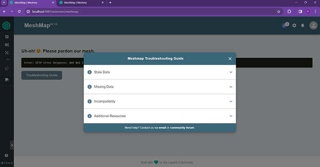Expand the Missing Data section chevron

(231, 87)
